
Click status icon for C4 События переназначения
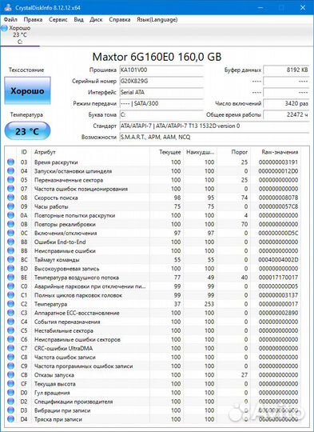(10, 322)
